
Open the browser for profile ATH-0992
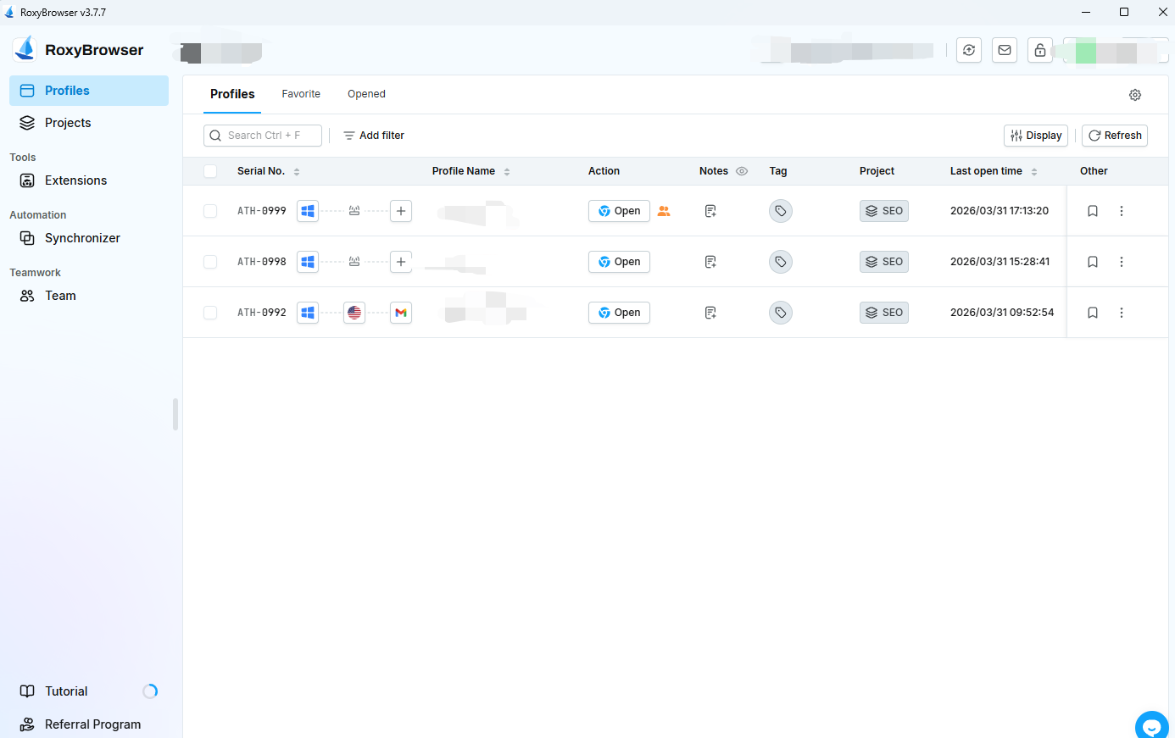click(x=619, y=313)
